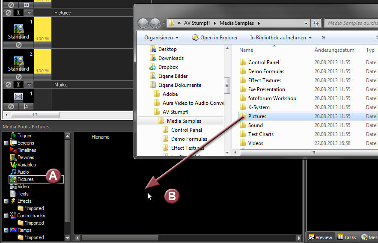378x243 pixels.
Task: Open the Imported folder under Ramps
Action: [35, 237]
